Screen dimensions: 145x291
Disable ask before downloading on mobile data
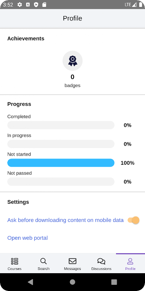click(133, 220)
